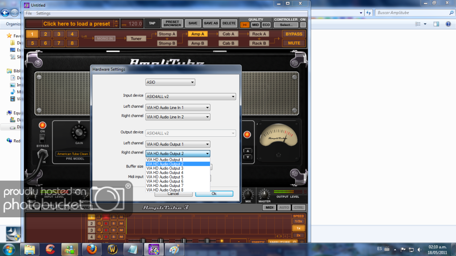Select HI quality mode
456x256 pixels.
(x=244, y=25)
